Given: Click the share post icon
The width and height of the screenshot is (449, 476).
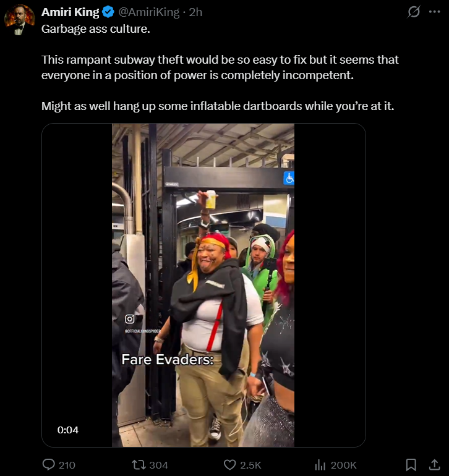Looking at the screenshot, I should 434,464.
